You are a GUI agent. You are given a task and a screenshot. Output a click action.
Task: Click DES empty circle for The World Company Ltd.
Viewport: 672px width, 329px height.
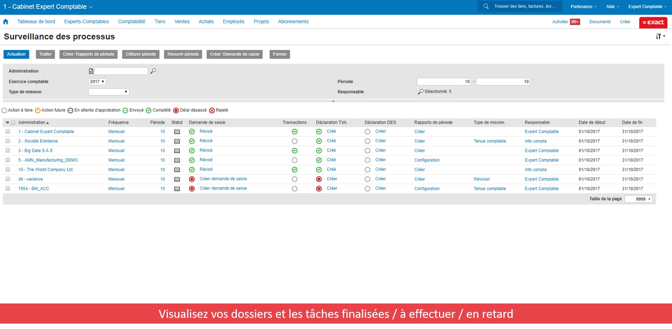pyautogui.click(x=368, y=170)
